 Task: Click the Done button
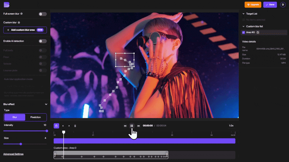[x=270, y=5]
